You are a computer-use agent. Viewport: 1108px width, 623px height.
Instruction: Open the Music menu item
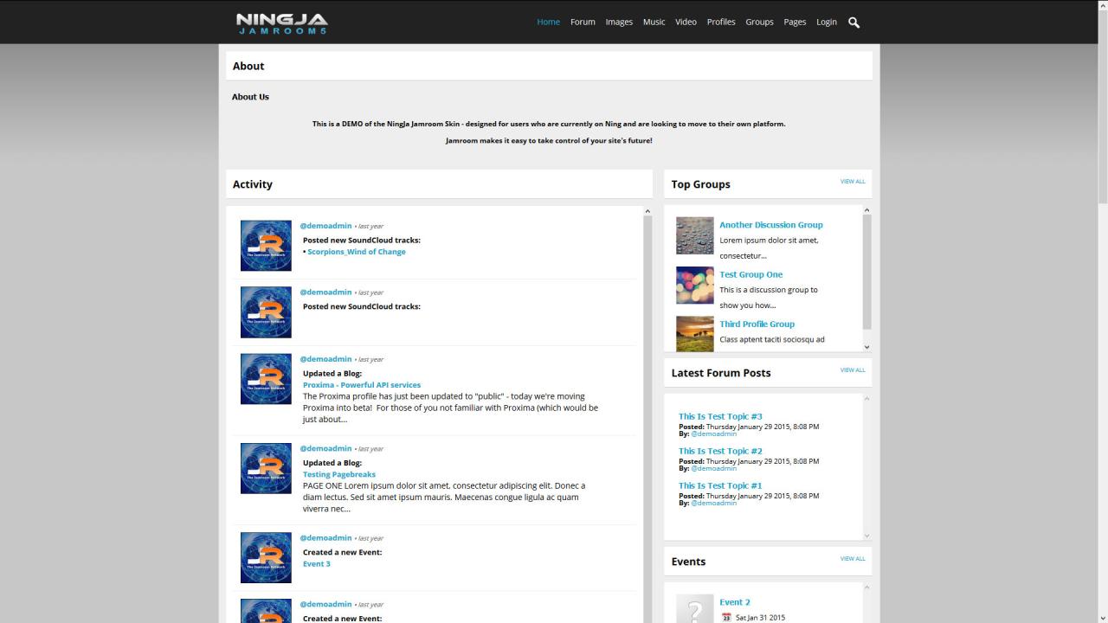tap(654, 22)
